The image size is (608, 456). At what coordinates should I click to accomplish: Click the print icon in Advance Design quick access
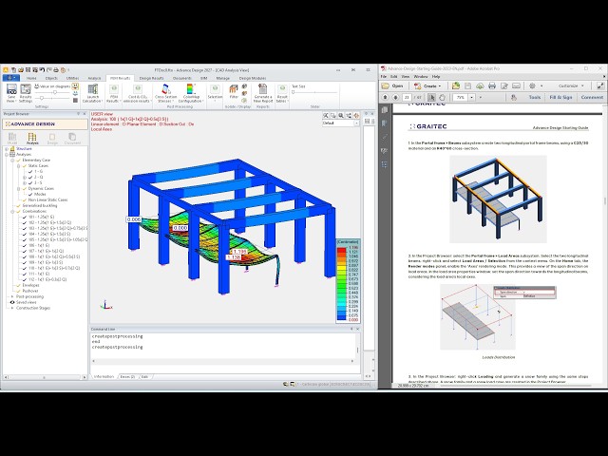(x=56, y=70)
